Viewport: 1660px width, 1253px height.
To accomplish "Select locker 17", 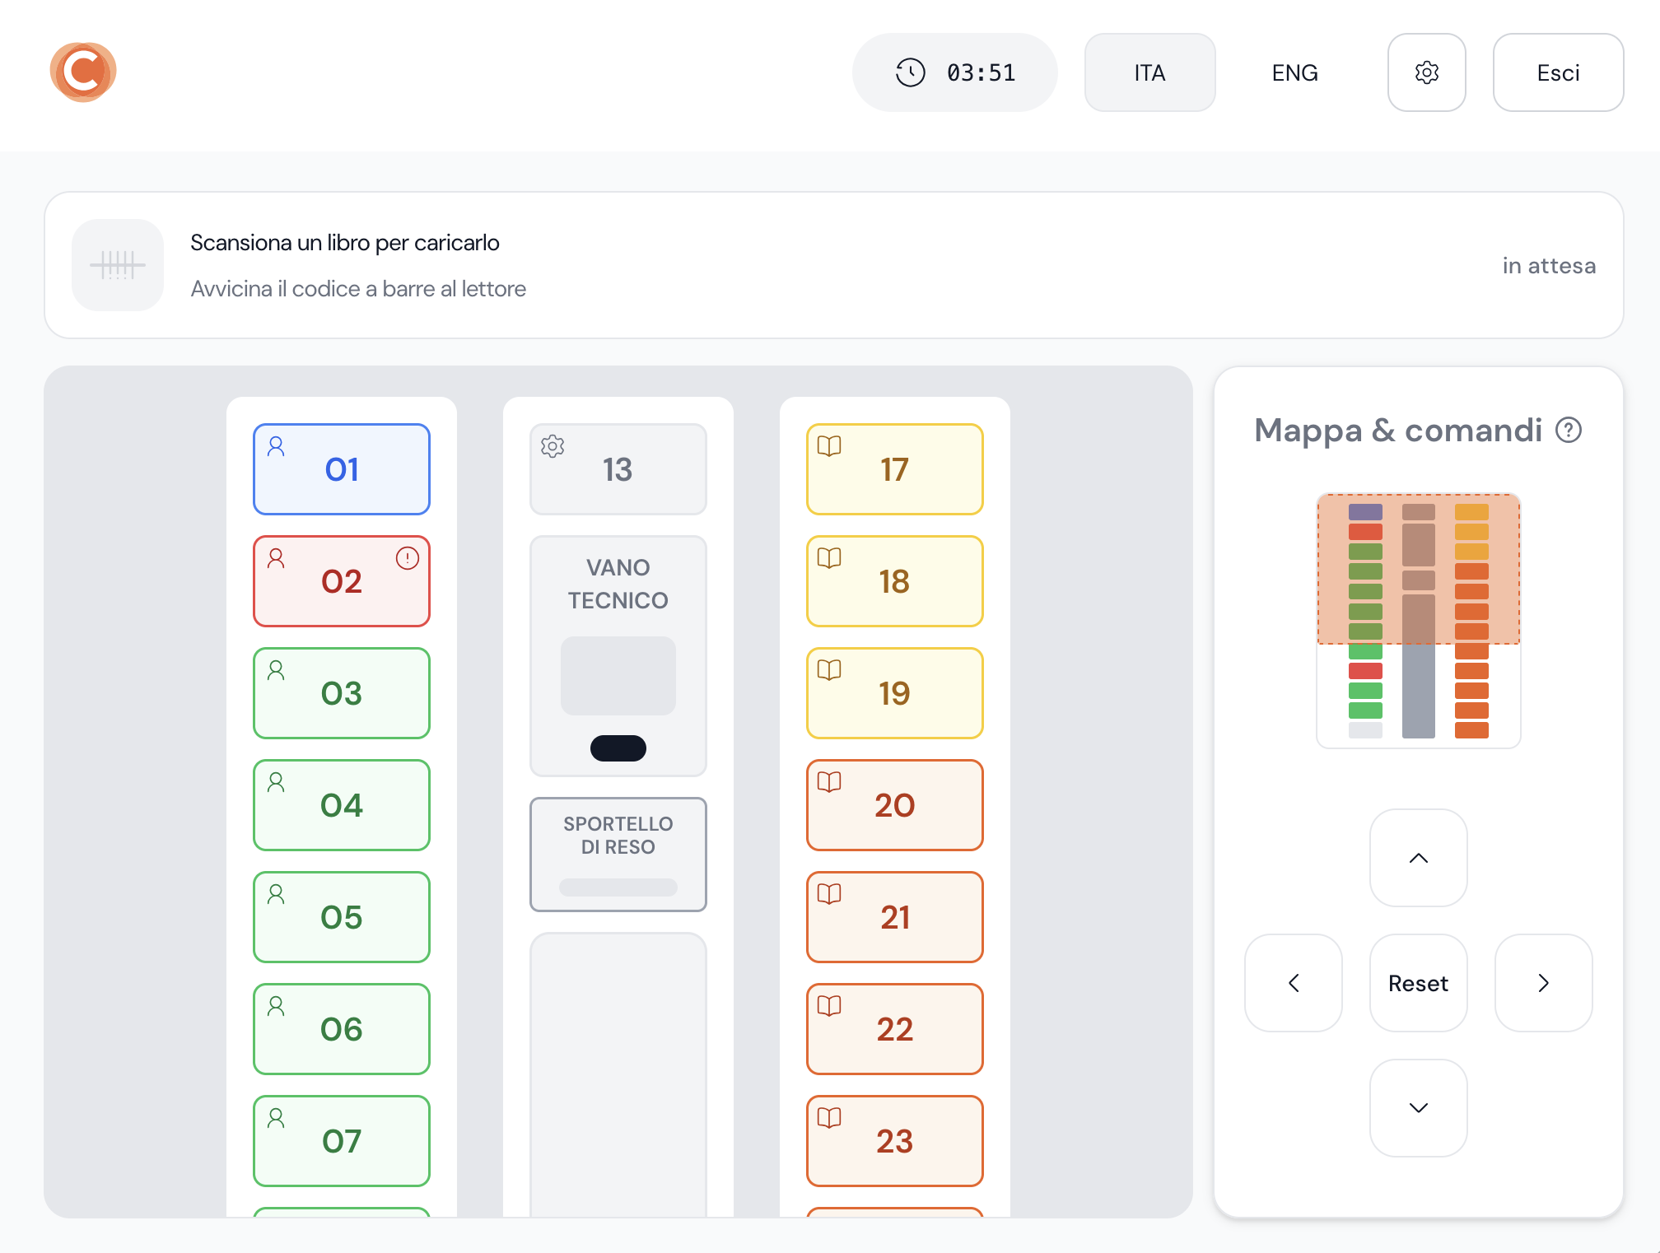I will 895,469.
